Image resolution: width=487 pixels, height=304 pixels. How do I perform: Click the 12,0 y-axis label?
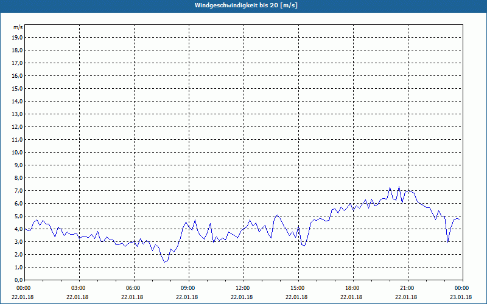[17, 127]
